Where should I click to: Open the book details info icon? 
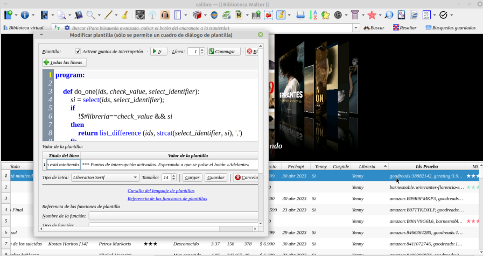pos(25,15)
